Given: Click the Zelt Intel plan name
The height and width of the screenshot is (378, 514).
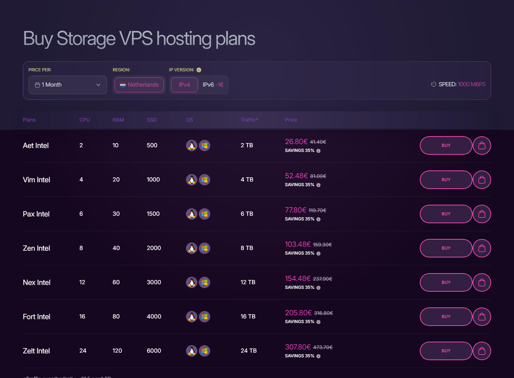Looking at the screenshot, I should [36, 351].
